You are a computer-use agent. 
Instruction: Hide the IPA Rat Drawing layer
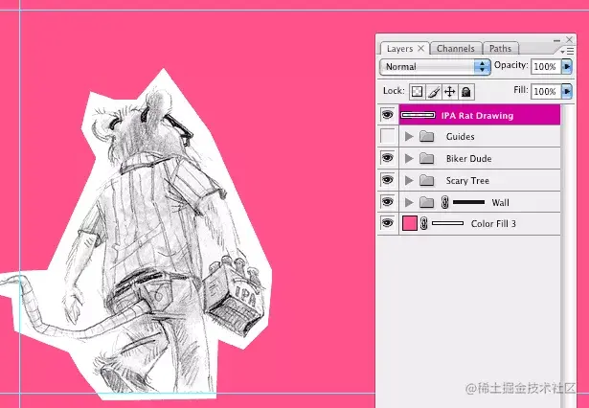pos(387,115)
